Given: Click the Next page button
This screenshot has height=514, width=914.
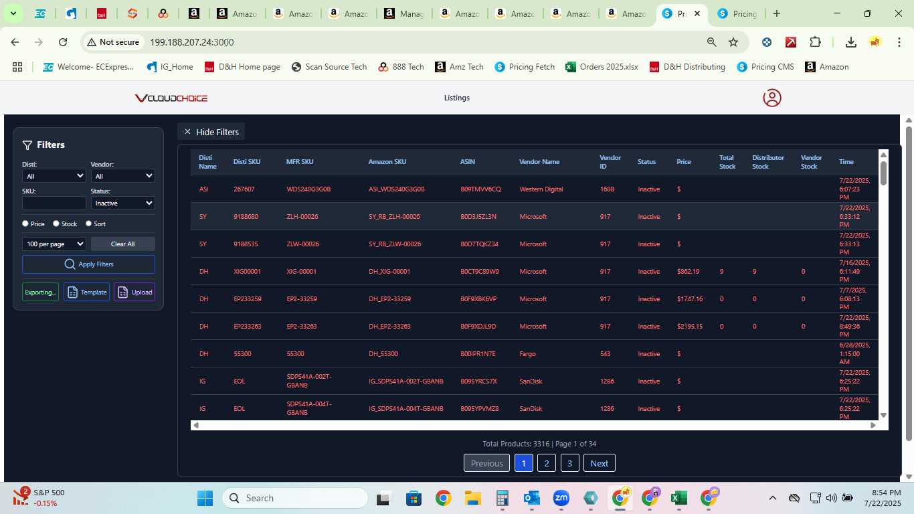Looking at the screenshot, I should [600, 463].
